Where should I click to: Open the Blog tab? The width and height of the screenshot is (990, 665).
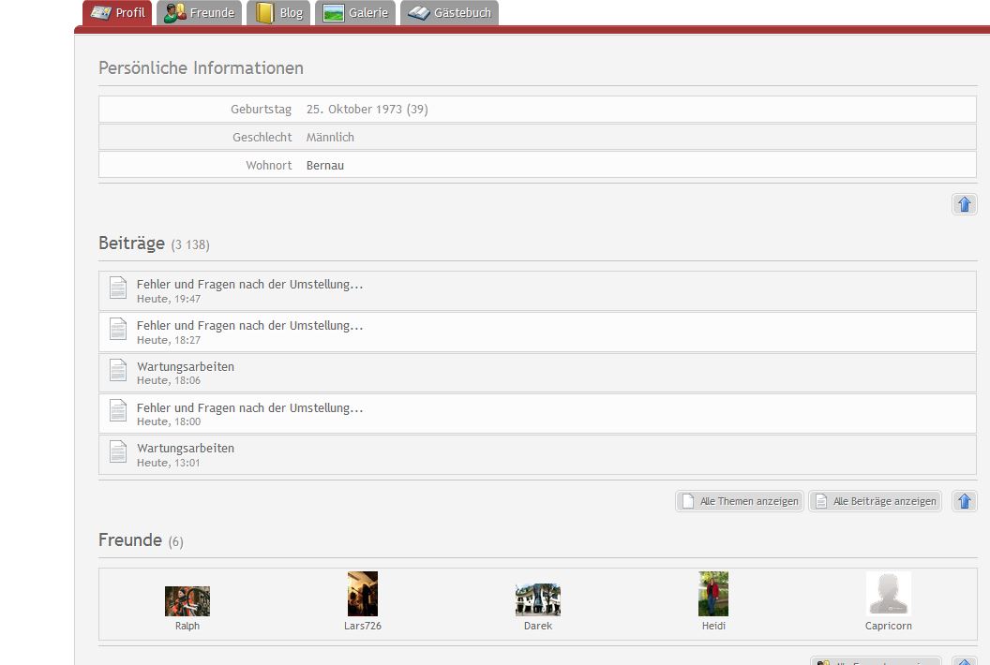click(x=280, y=13)
